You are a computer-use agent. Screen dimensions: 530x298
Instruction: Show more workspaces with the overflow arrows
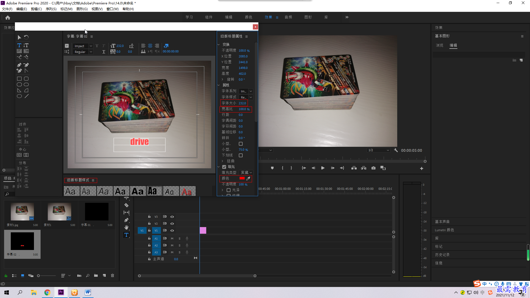pyautogui.click(x=347, y=17)
